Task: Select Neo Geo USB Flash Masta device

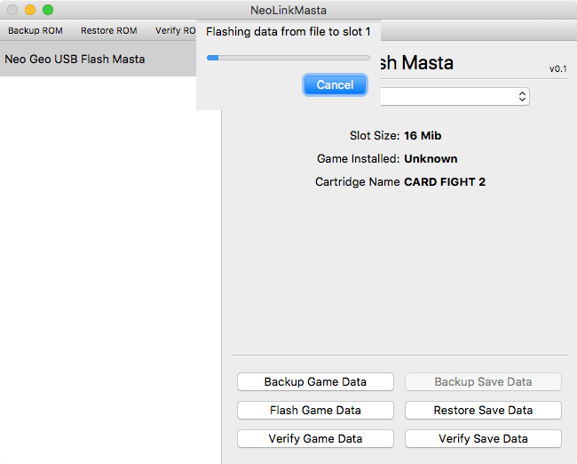Action: point(98,59)
